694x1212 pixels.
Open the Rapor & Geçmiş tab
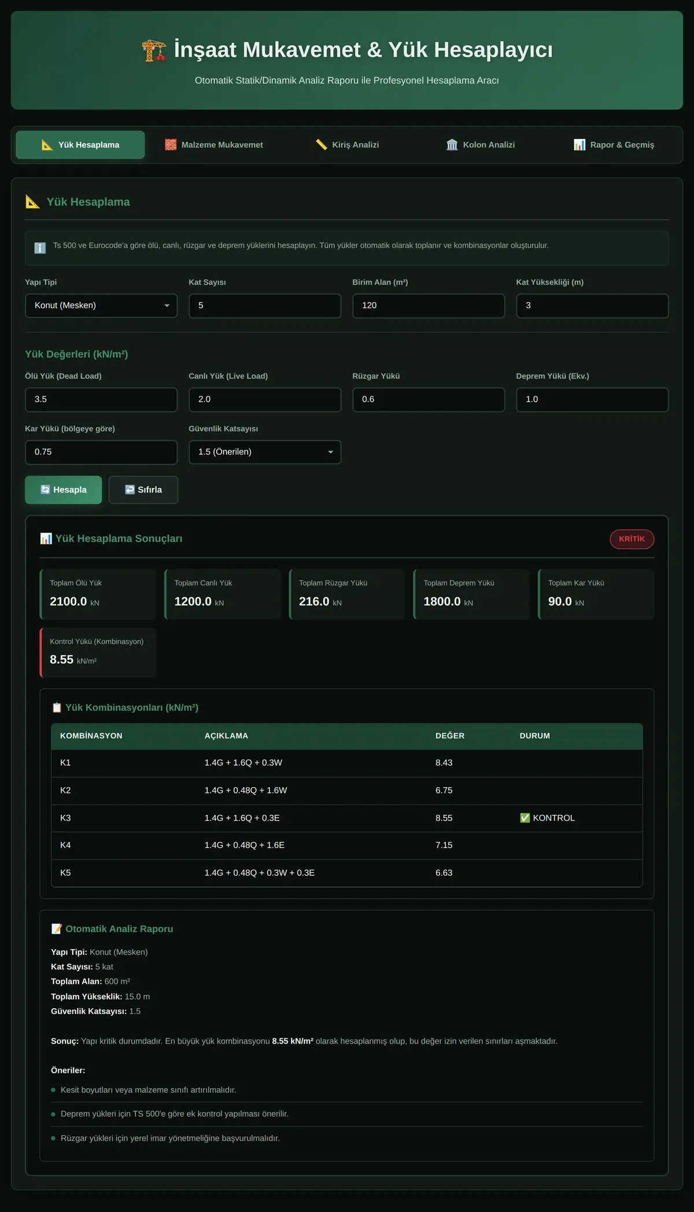pos(614,145)
